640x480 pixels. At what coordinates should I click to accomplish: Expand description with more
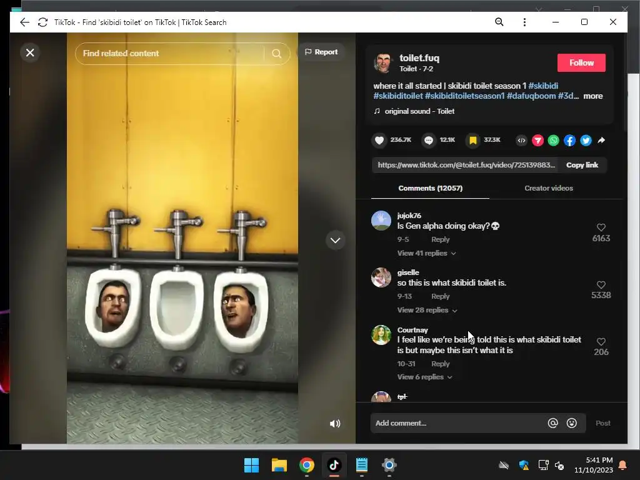pyautogui.click(x=593, y=96)
